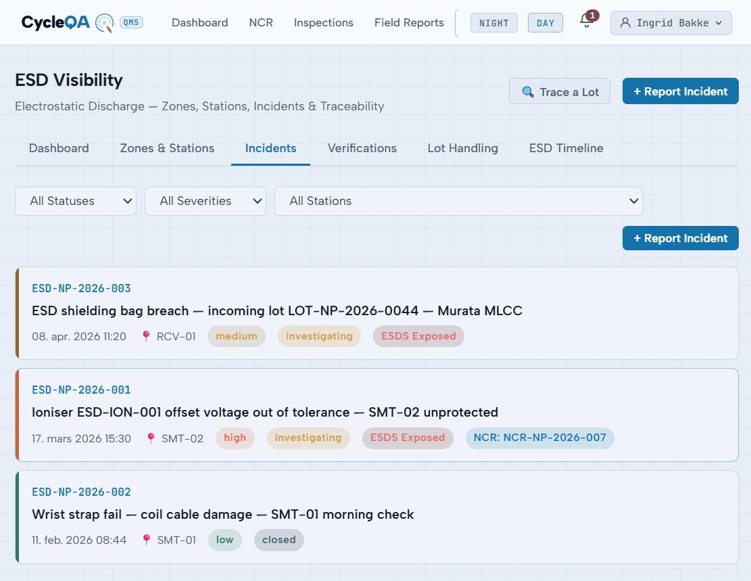Expand the Ingrid Bakke user menu
The width and height of the screenshot is (751, 581).
pyautogui.click(x=671, y=23)
